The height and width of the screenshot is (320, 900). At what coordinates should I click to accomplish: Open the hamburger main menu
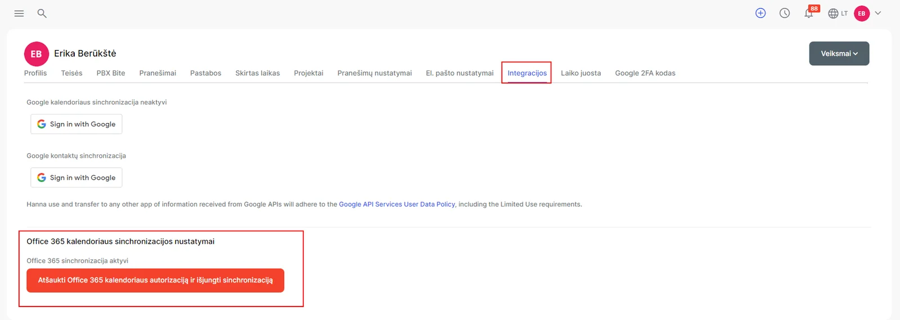point(19,13)
